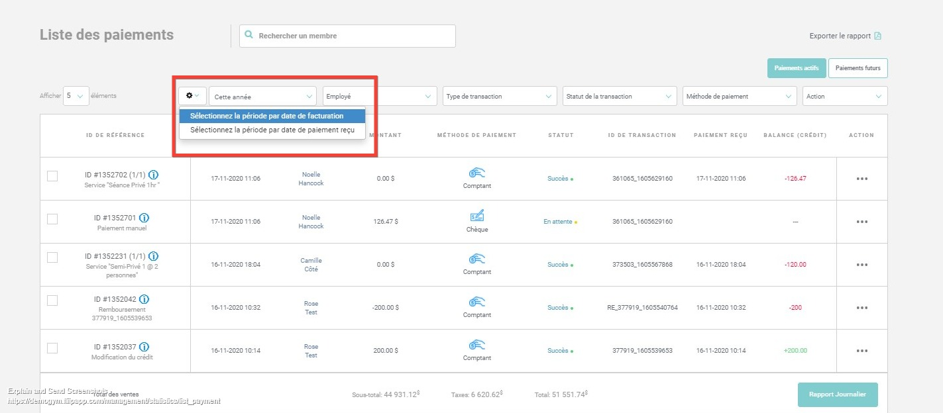
Task: Click the Rapport Journalier button
Action: click(x=837, y=394)
